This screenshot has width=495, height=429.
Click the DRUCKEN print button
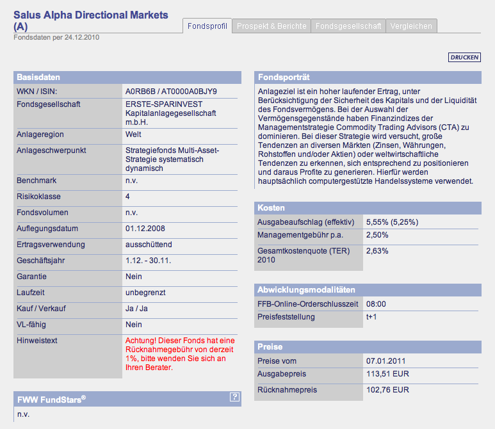pos(464,57)
